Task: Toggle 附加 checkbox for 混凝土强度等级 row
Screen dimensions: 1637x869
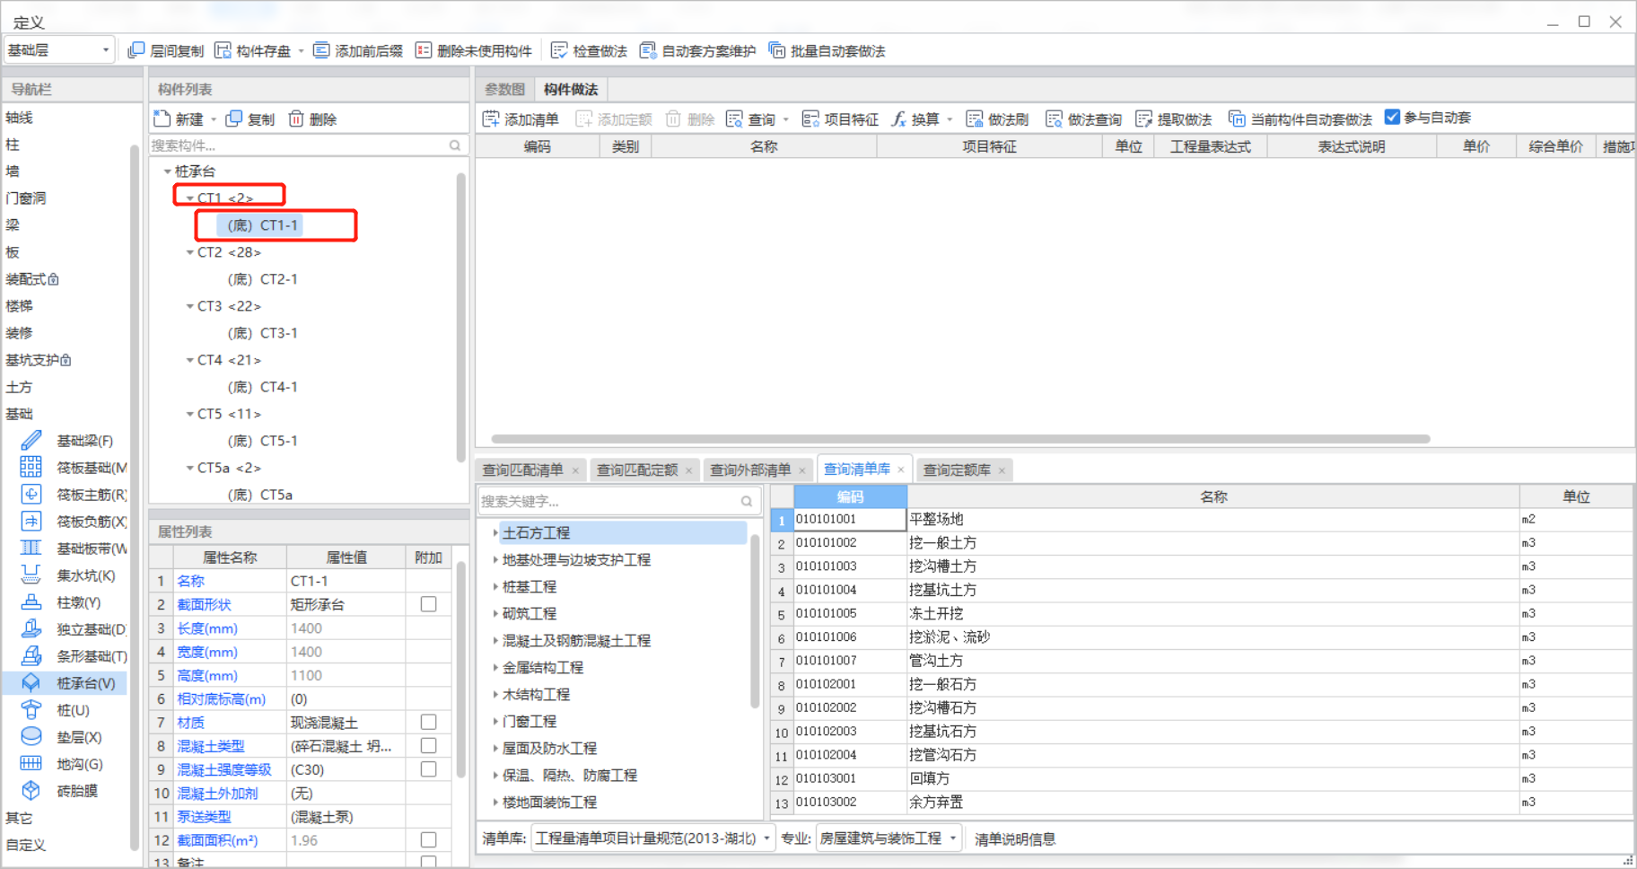Action: tap(429, 769)
